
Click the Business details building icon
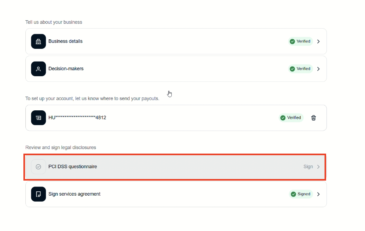(38, 41)
